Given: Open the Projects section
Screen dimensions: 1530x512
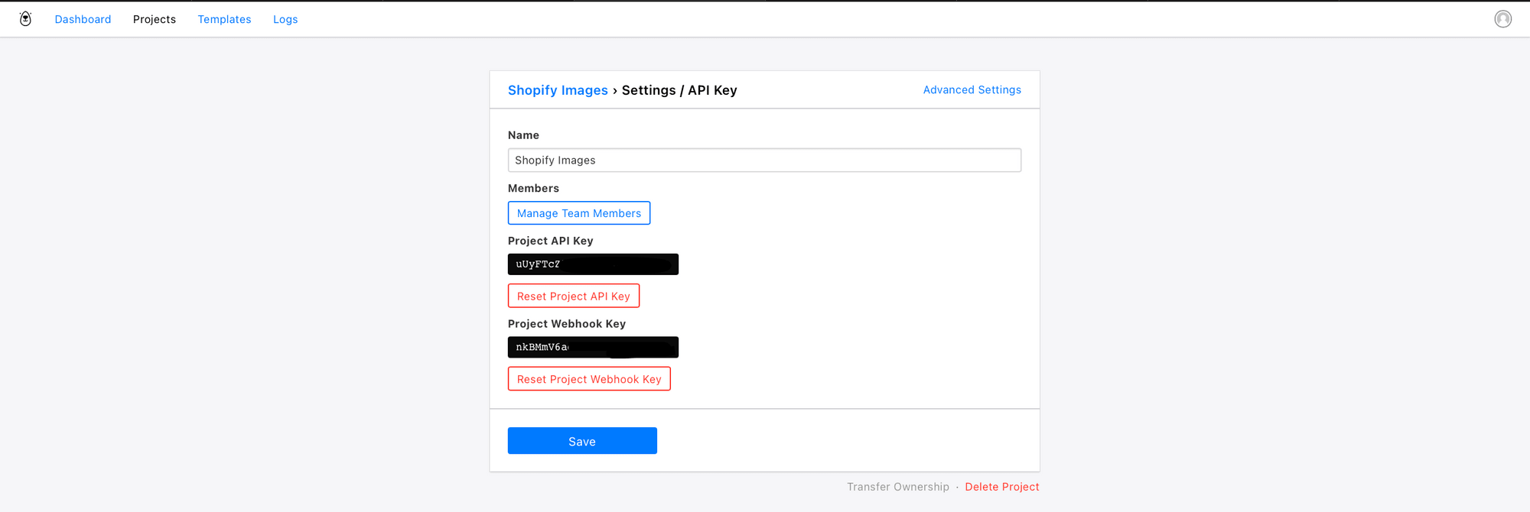Looking at the screenshot, I should click(x=155, y=19).
